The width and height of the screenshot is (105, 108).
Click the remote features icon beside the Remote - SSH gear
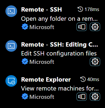82,27
